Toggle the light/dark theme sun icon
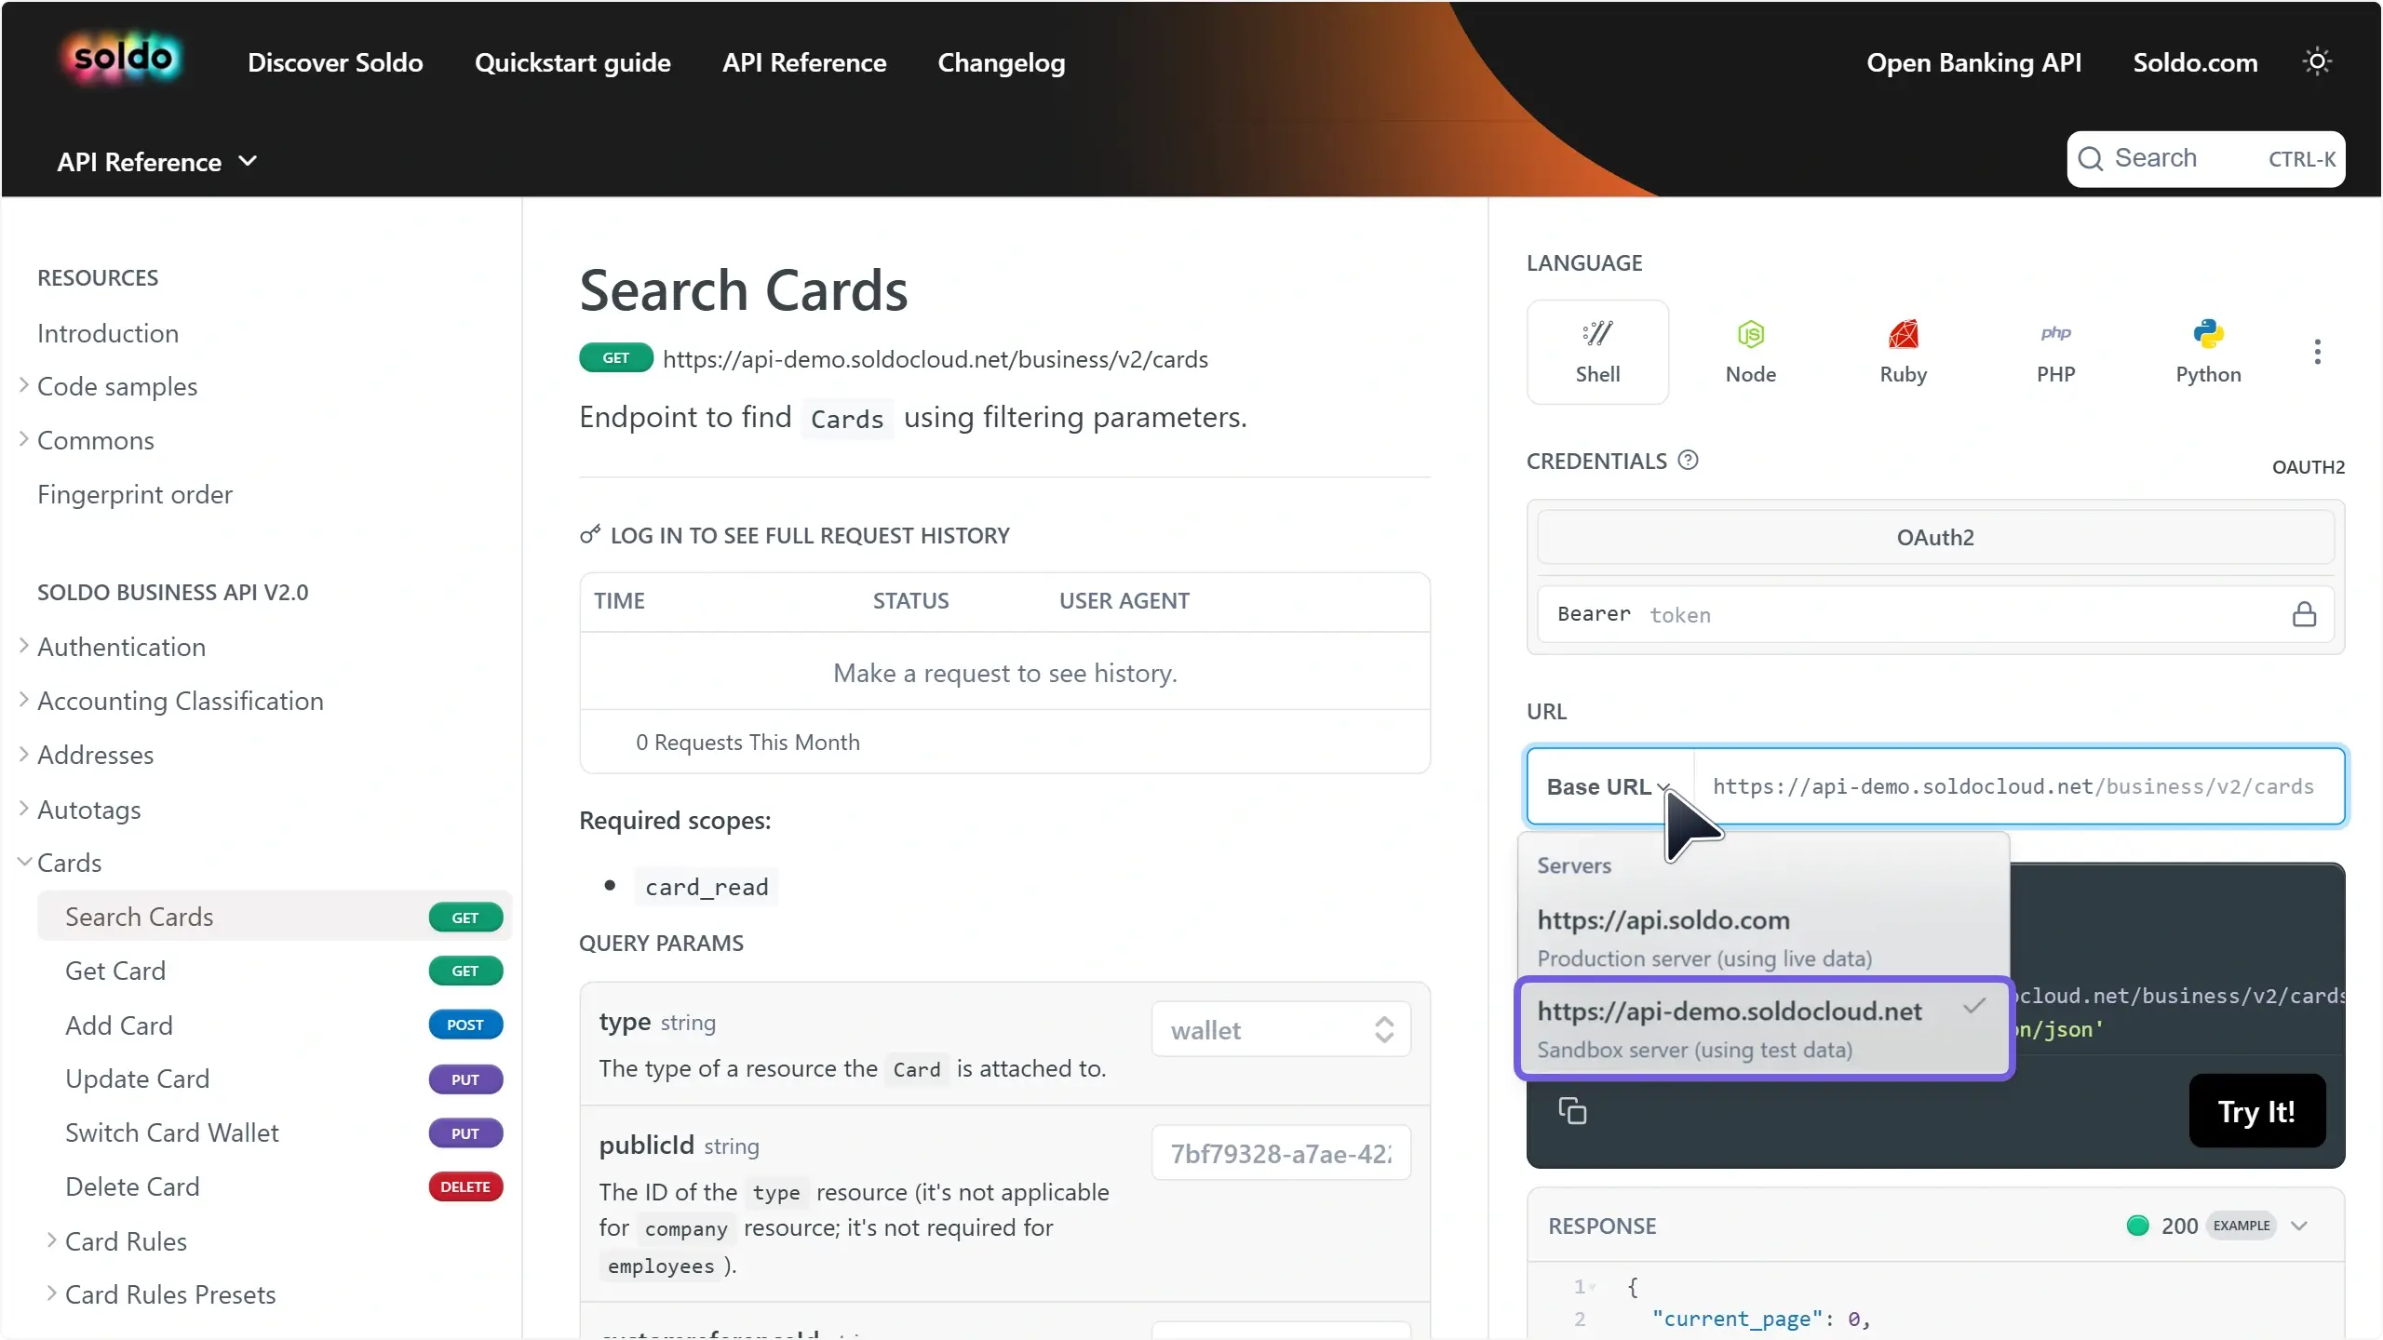The width and height of the screenshot is (2383, 1340). coord(2316,62)
